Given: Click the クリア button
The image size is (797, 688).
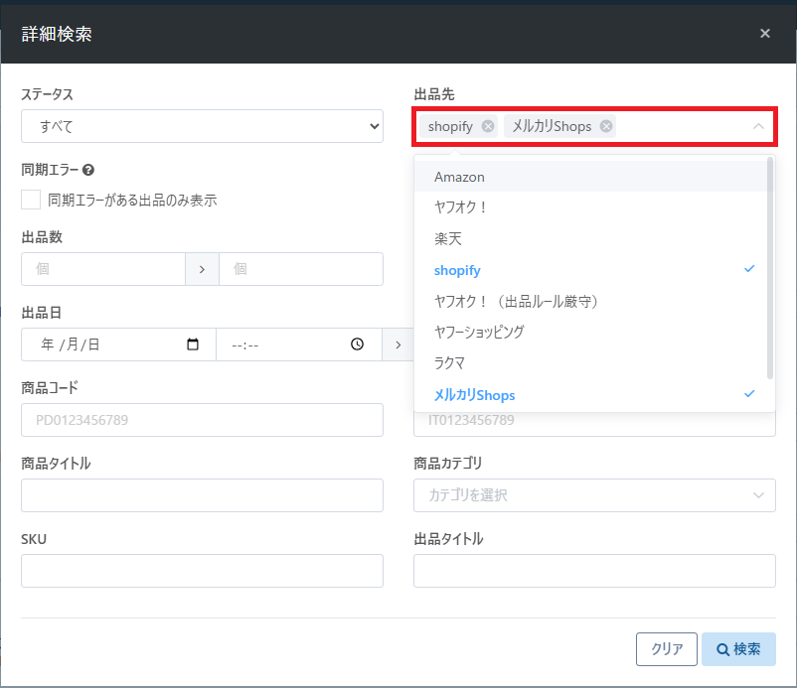Looking at the screenshot, I should [667, 649].
